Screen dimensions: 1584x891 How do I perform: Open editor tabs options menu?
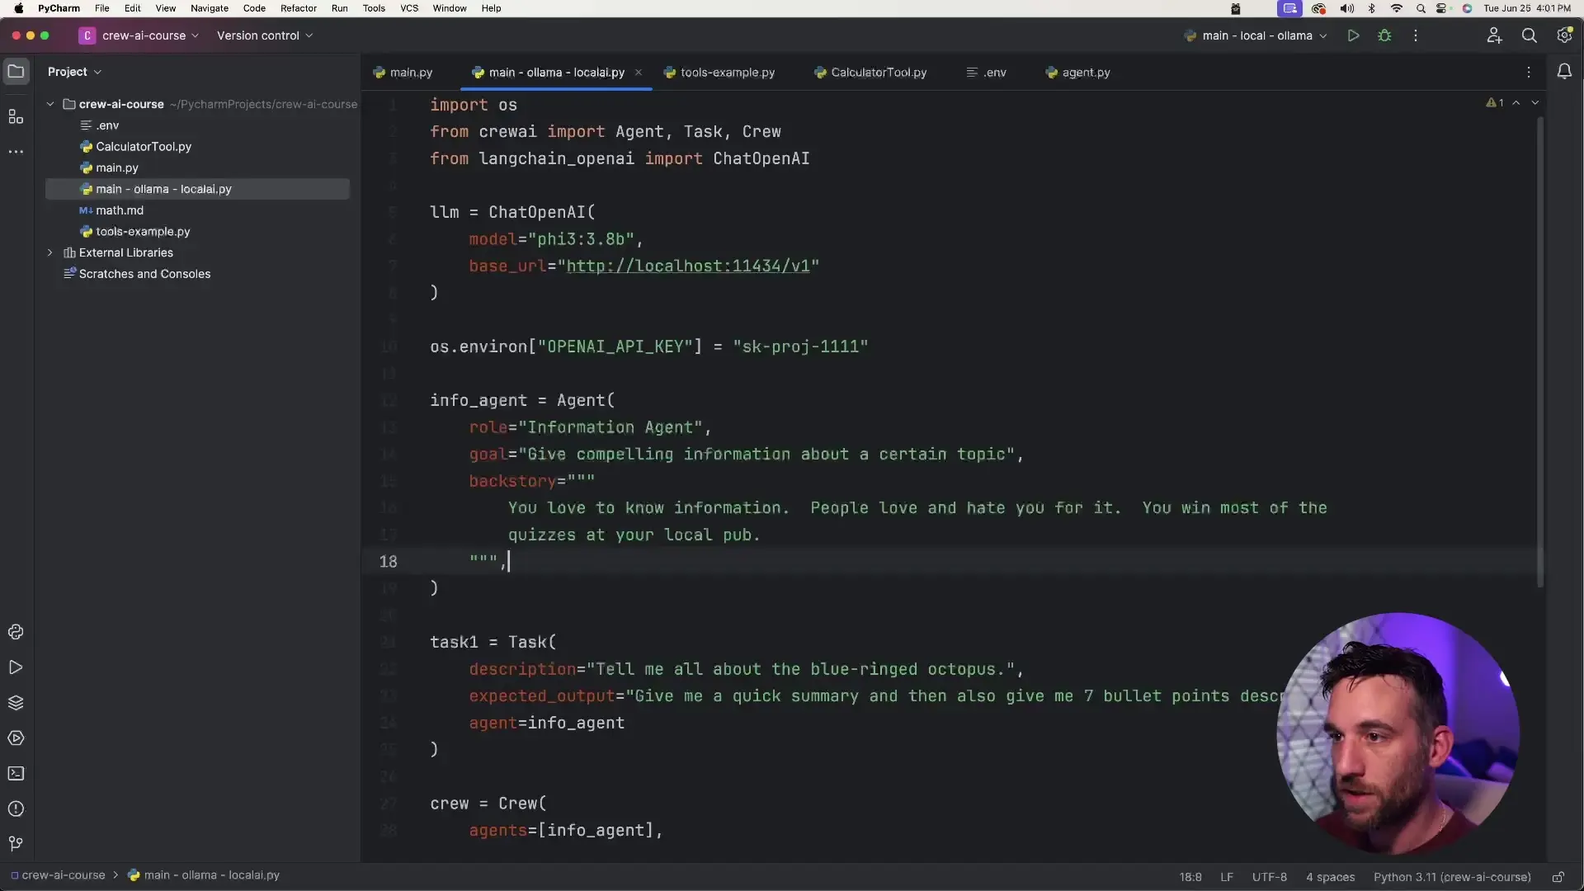[x=1529, y=73]
